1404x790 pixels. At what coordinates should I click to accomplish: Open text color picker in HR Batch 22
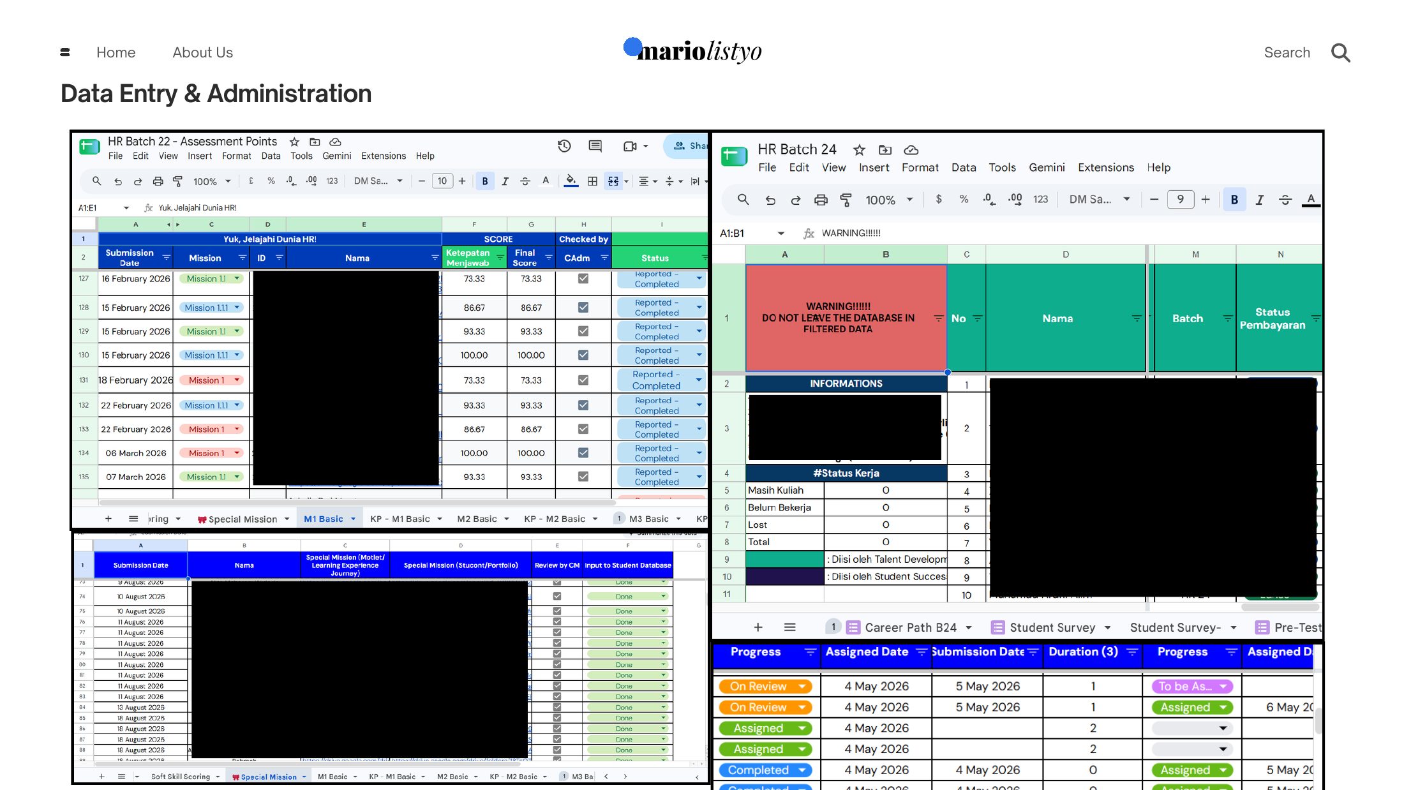[x=546, y=181]
